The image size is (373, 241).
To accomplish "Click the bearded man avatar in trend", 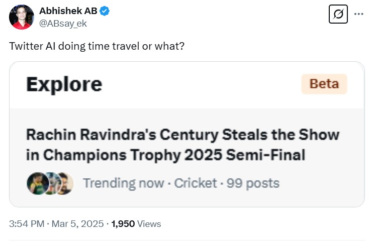I will point(64,183).
